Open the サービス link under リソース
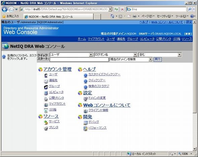This screenshot has height=157, width=198. click(54, 121)
